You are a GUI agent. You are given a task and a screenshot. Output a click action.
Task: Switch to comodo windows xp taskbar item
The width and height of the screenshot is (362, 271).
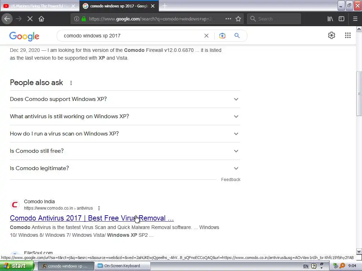65,266
